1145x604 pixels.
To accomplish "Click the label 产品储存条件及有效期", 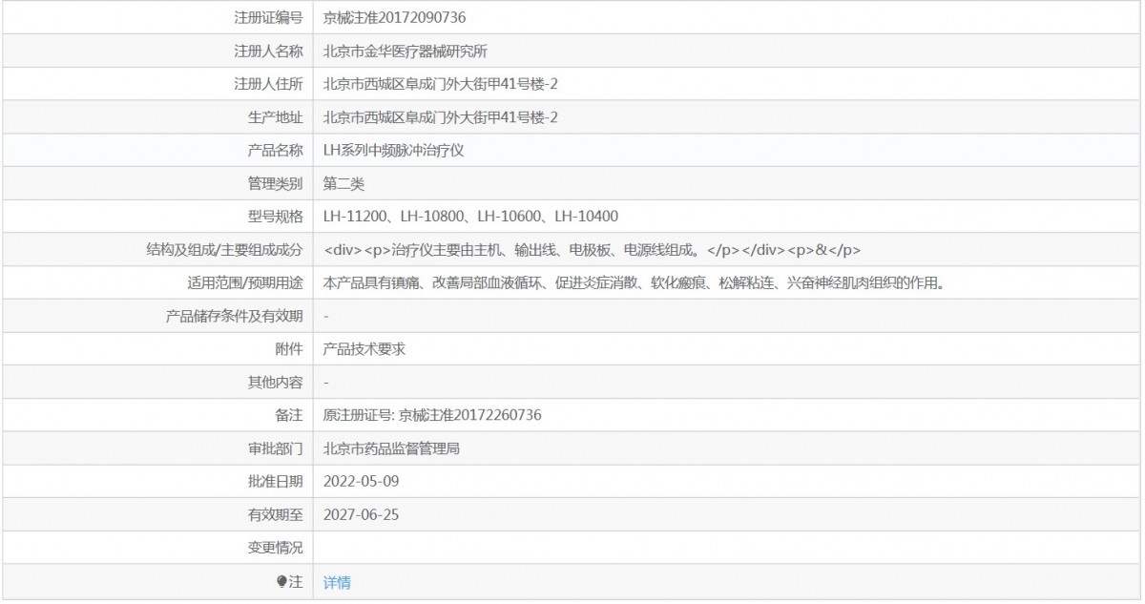I will pos(234,316).
